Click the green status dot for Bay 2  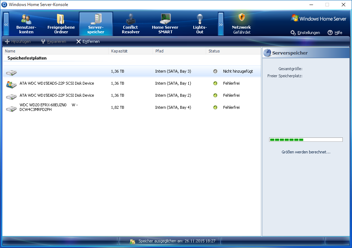(x=215, y=95)
